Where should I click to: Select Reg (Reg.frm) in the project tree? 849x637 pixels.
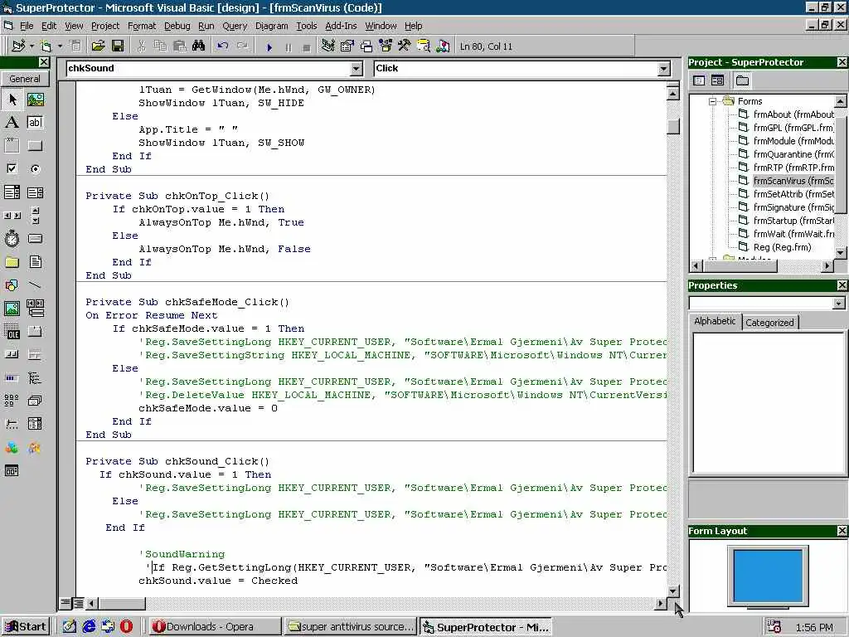(x=782, y=247)
